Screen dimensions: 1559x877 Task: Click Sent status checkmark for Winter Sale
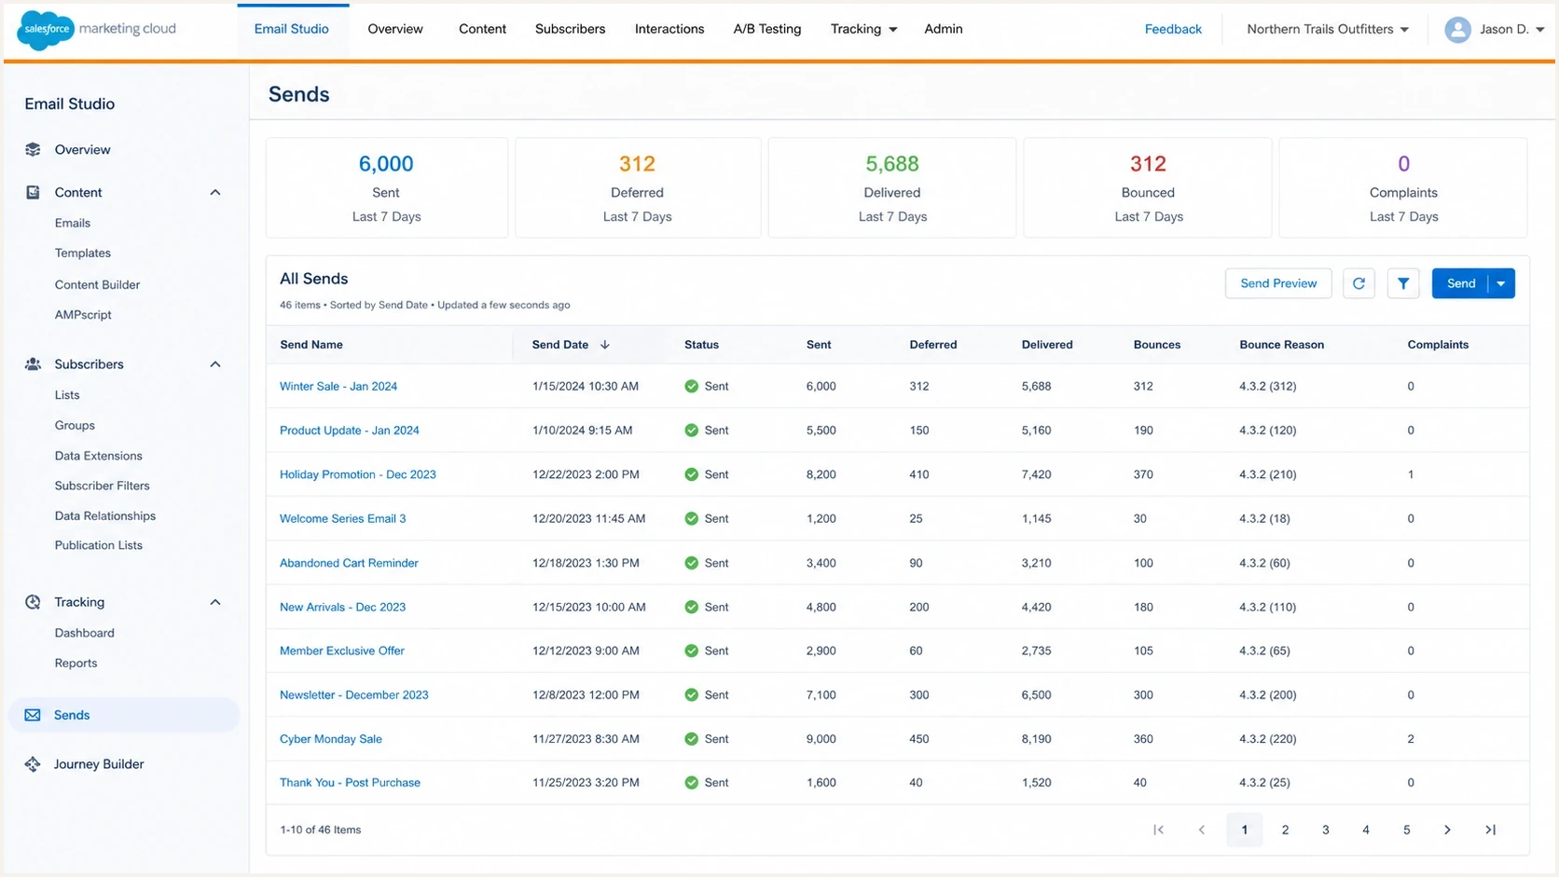(691, 386)
